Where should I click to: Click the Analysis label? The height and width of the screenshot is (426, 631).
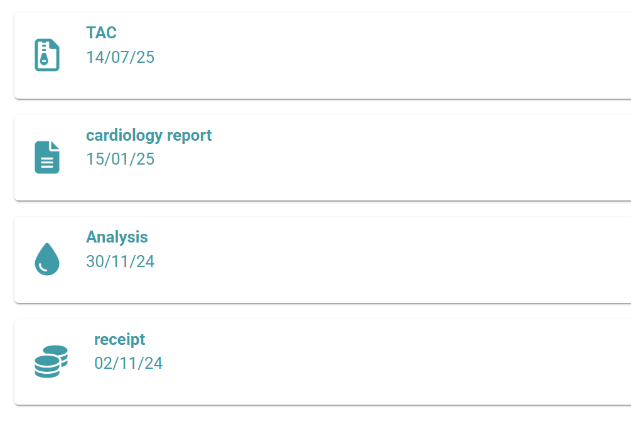point(117,237)
